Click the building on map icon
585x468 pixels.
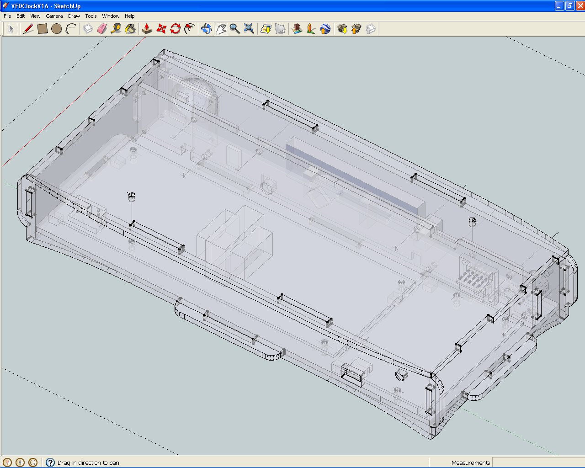coord(297,29)
